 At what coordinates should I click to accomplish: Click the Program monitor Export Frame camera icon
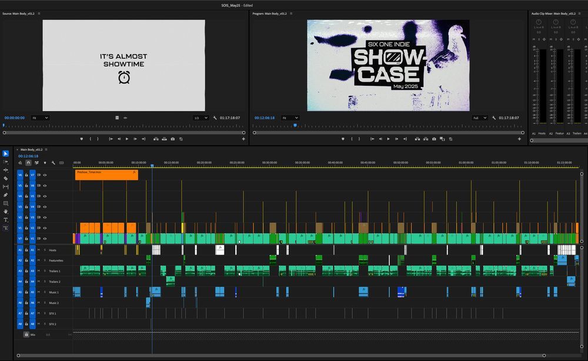434,139
